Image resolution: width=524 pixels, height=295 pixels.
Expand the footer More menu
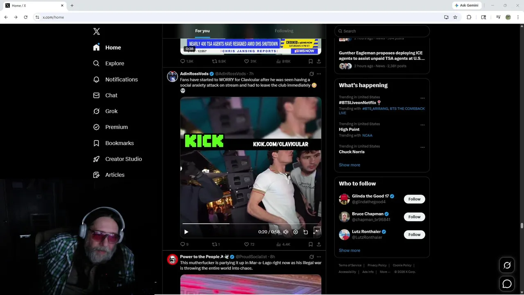(385, 272)
